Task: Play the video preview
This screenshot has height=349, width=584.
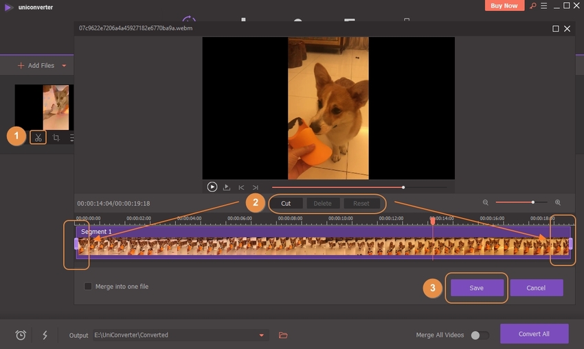Action: [x=212, y=186]
